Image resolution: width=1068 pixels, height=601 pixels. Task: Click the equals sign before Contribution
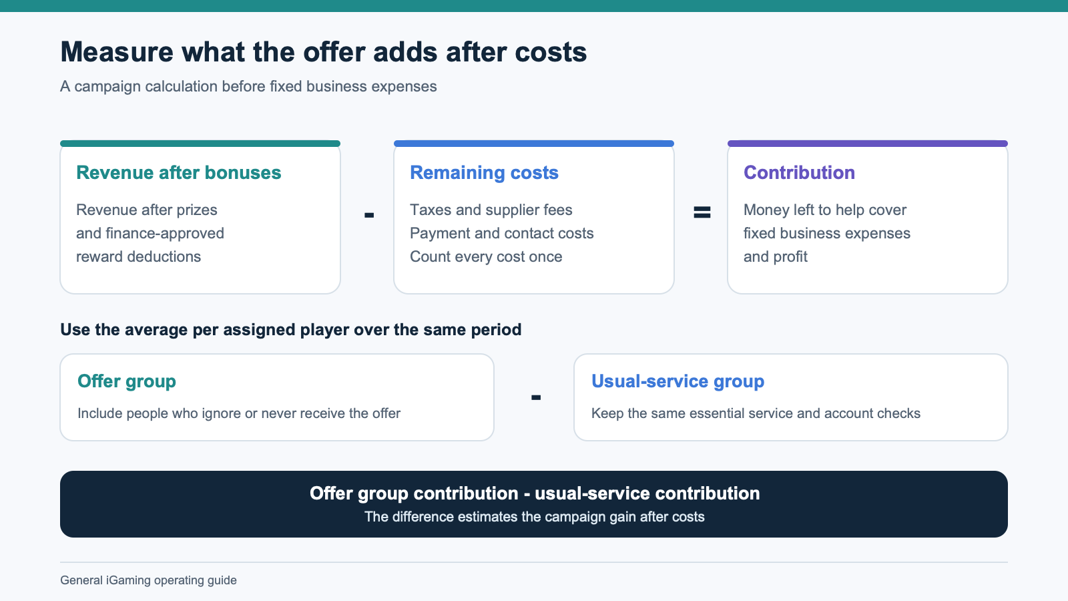coord(702,212)
